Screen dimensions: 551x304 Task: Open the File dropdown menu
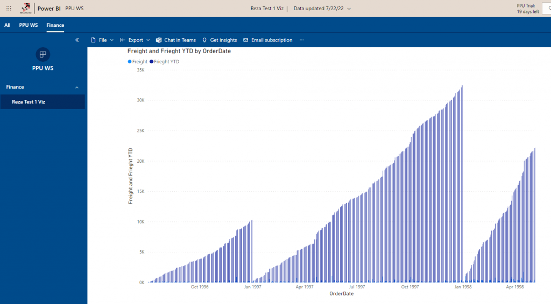pyautogui.click(x=102, y=40)
